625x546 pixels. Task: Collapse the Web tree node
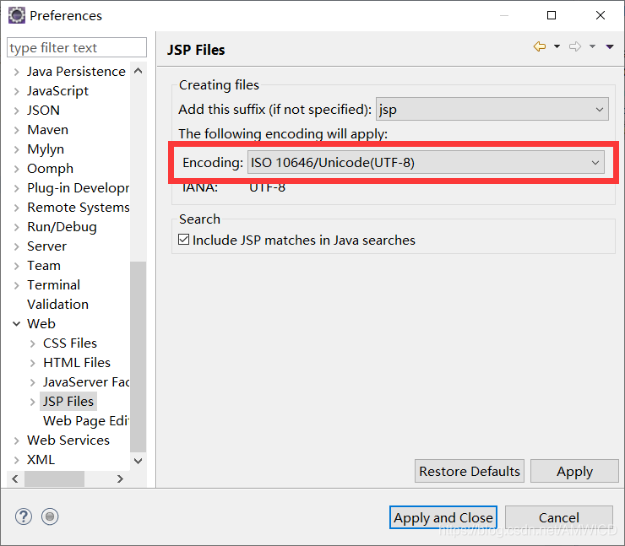click(16, 324)
